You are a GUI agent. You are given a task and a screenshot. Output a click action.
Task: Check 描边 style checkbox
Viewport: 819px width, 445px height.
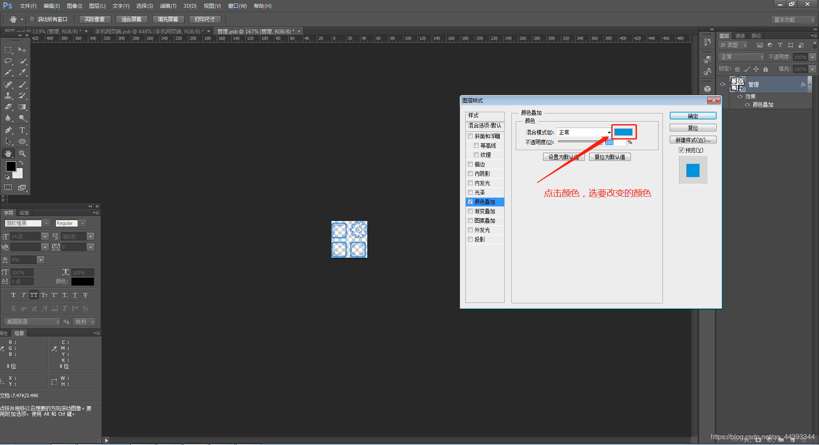[470, 164]
